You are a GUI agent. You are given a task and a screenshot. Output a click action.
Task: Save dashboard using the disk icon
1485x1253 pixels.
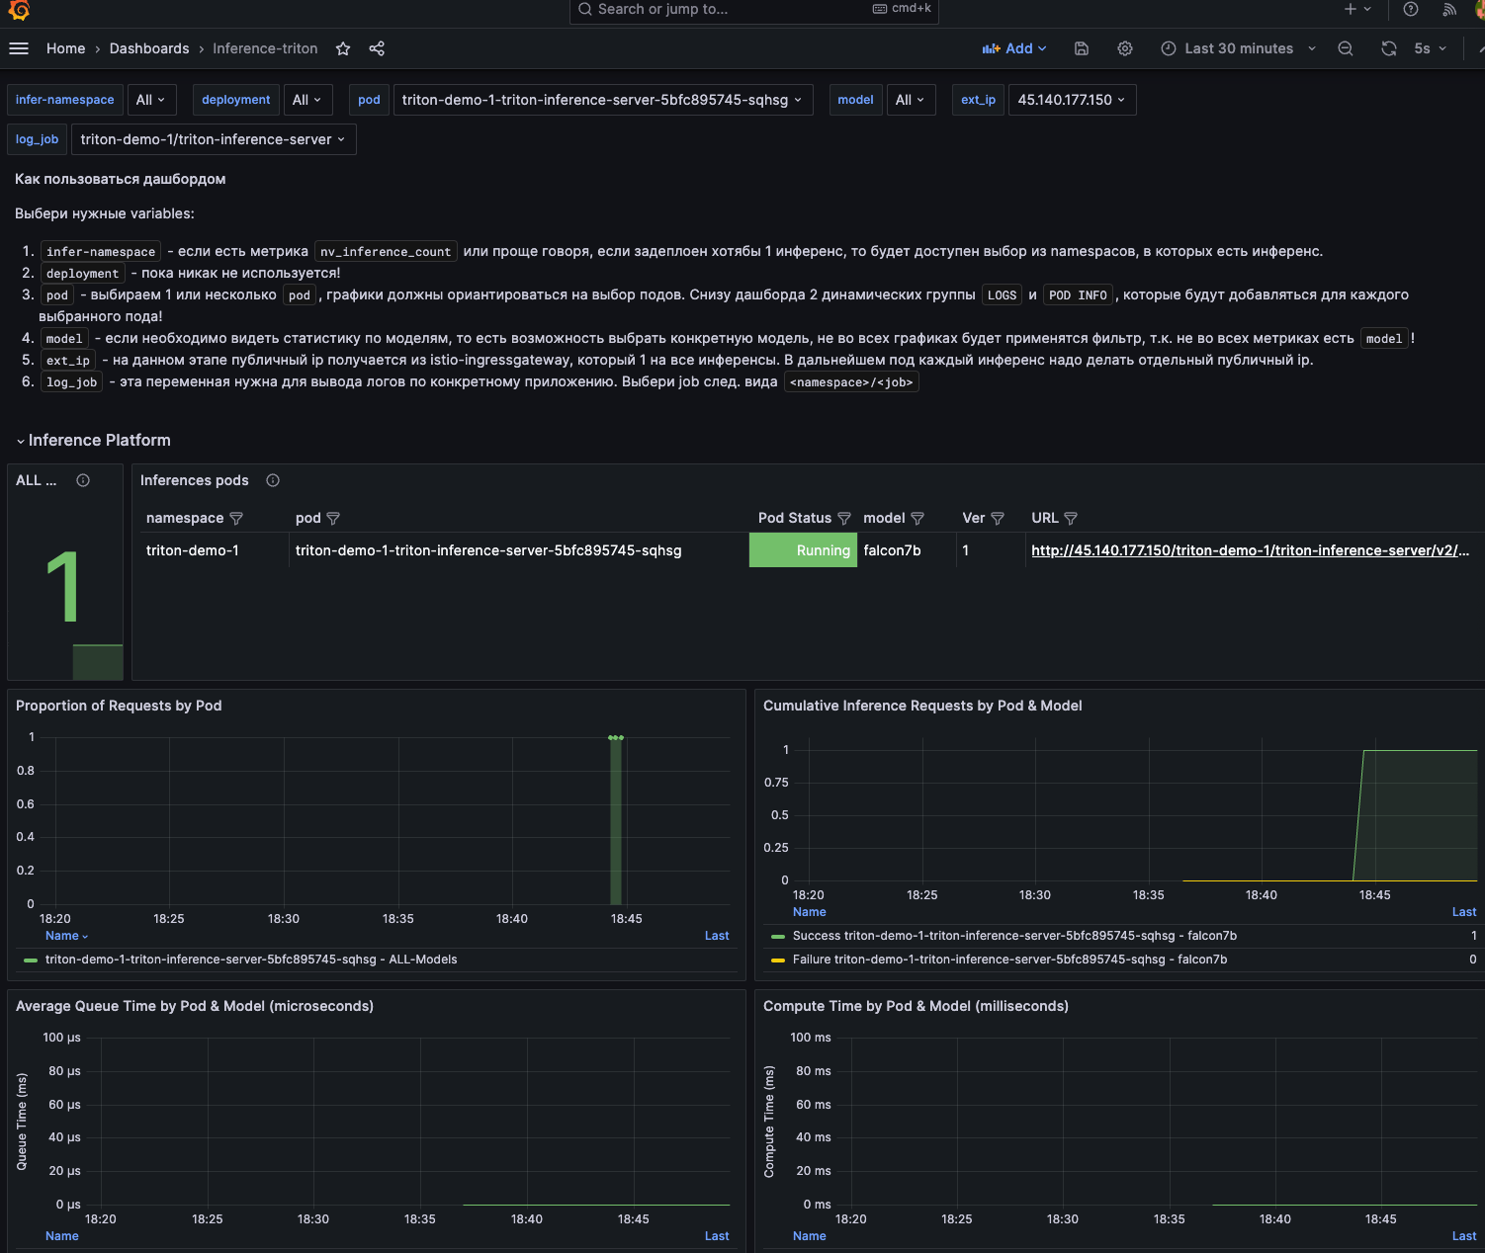1082,48
